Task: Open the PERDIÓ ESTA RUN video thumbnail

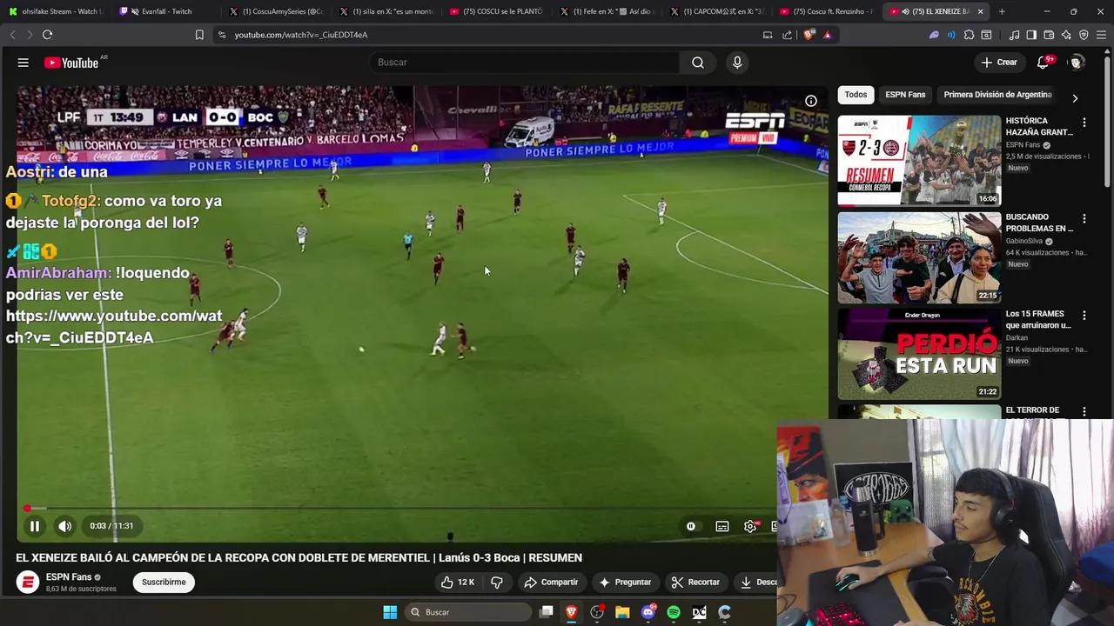Action: pos(919,354)
